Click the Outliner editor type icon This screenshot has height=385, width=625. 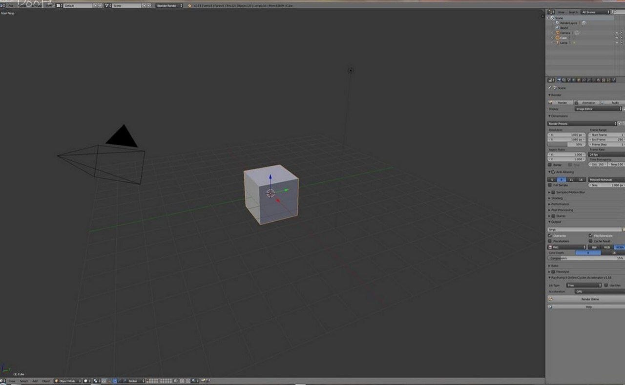(551, 12)
